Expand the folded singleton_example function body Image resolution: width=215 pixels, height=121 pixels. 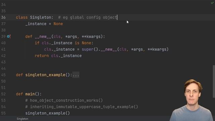76,75
